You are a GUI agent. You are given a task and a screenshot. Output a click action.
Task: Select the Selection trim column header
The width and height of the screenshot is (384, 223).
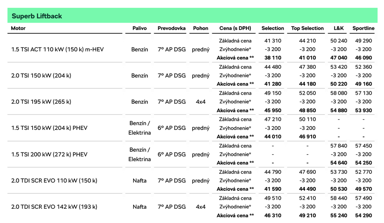[x=273, y=28]
